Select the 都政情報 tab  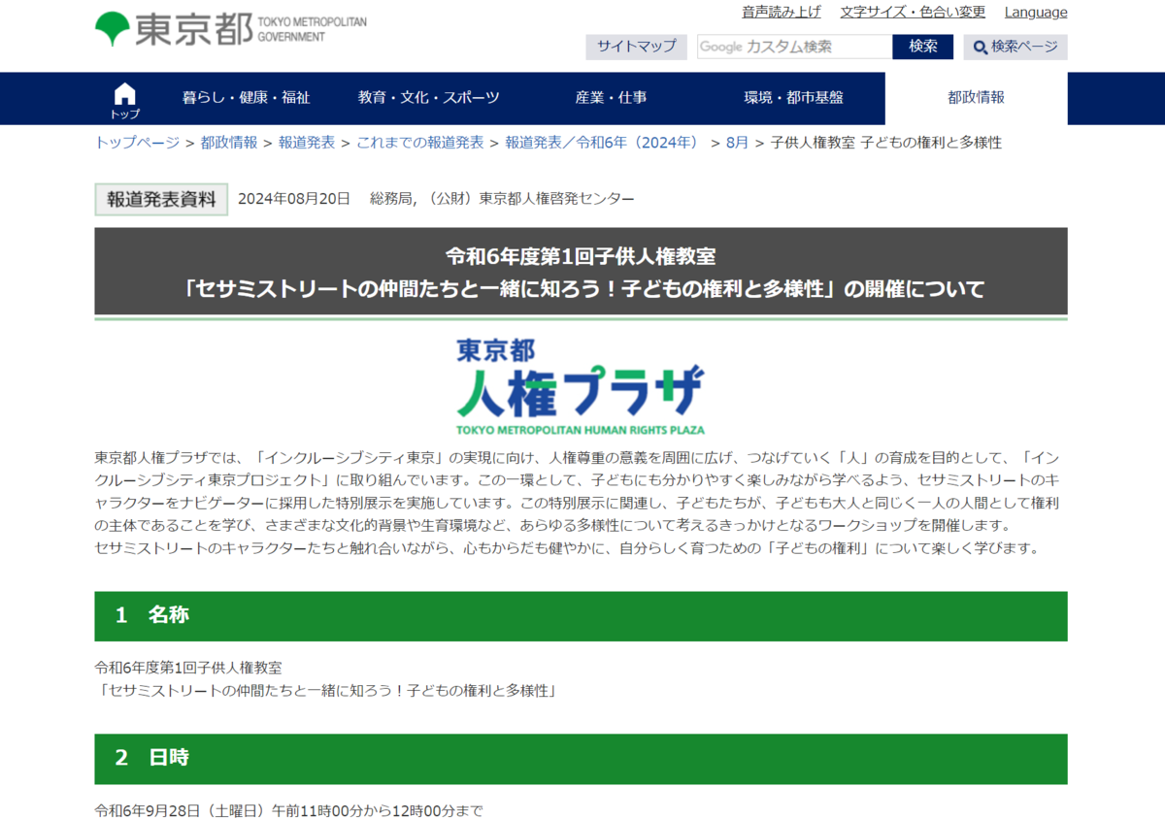[976, 98]
